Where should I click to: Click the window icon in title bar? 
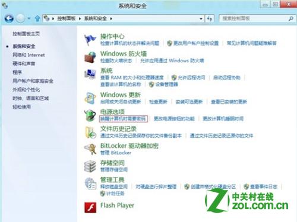click(5, 5)
